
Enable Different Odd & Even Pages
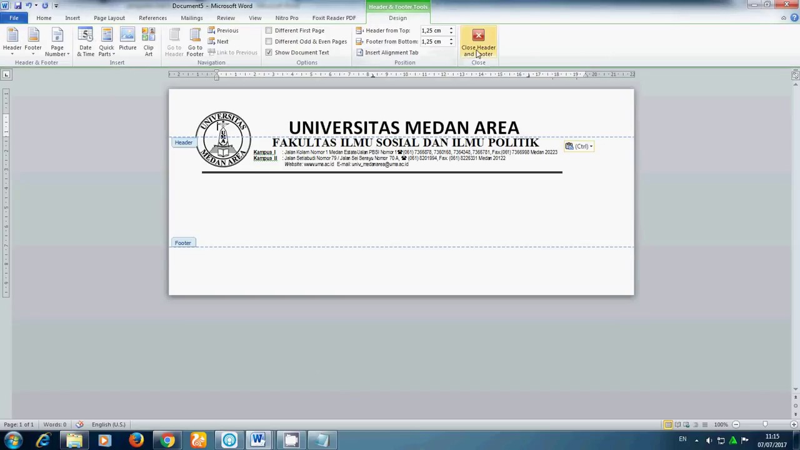(x=306, y=41)
